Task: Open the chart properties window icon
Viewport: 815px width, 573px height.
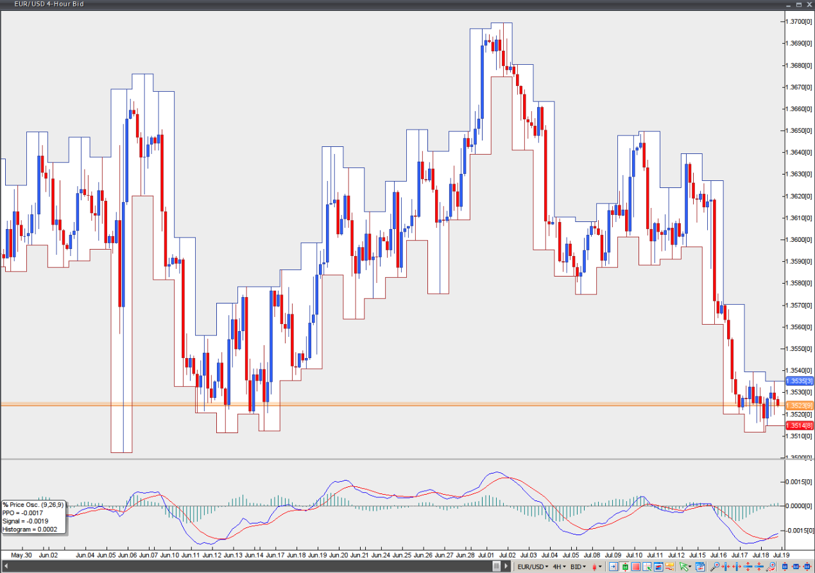Action: point(700,567)
